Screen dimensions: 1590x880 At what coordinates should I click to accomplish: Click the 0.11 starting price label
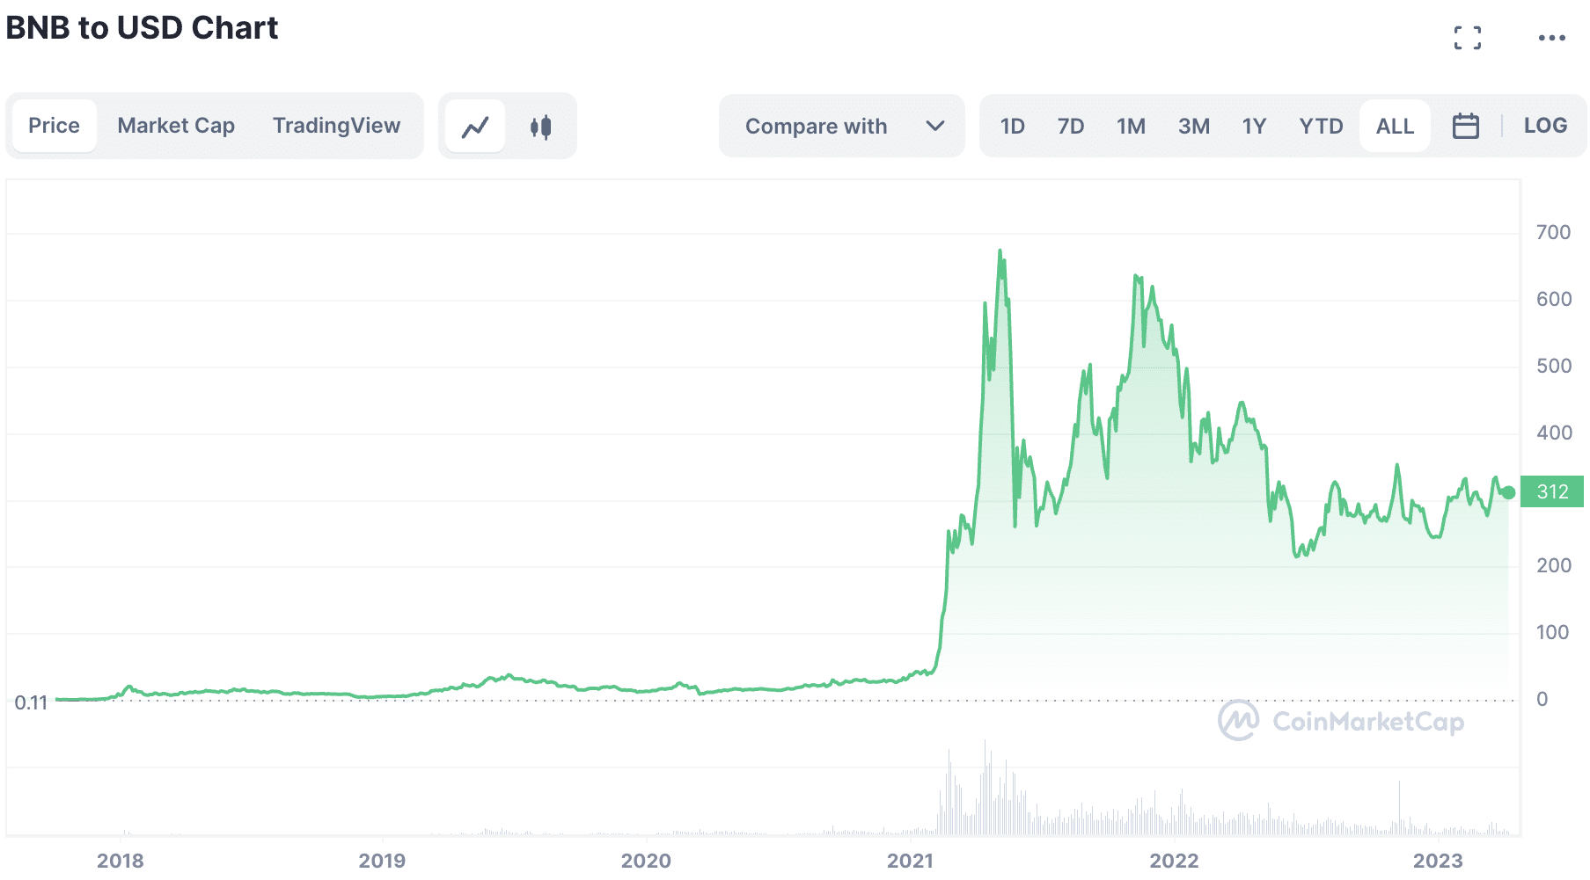click(31, 702)
